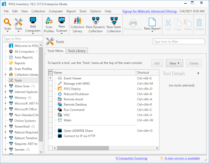Create a New Dynamic Collection
The height and width of the screenshot is (163, 209).
[96, 21]
